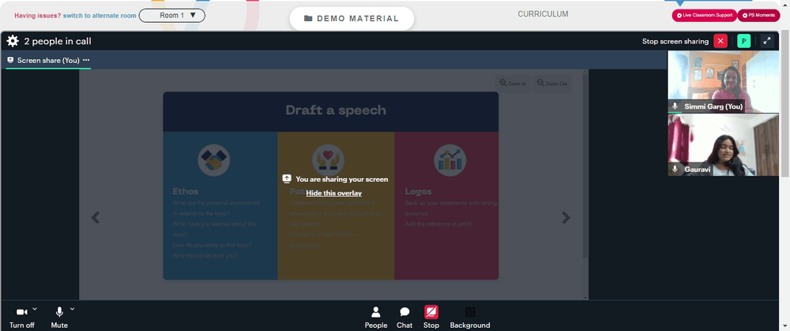This screenshot has width=790, height=331.
Task: Enter fullscreen with the expand arrows icon
Action: pyautogui.click(x=767, y=41)
